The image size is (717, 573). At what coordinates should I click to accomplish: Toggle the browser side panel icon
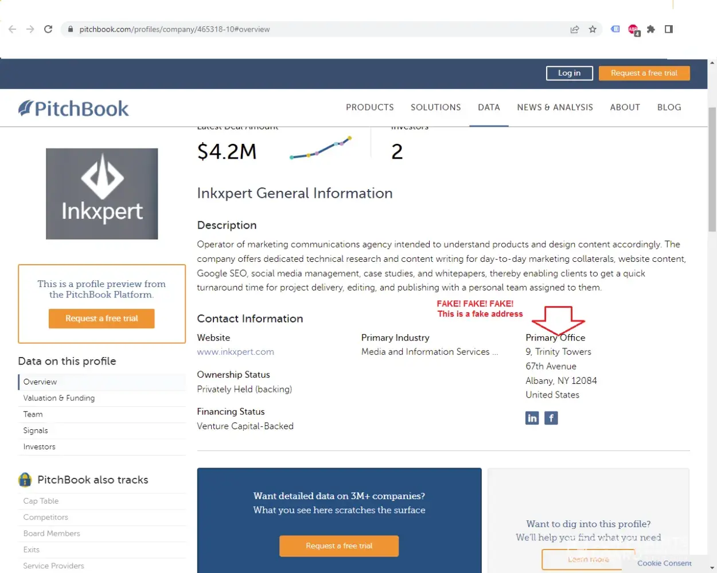click(x=669, y=29)
